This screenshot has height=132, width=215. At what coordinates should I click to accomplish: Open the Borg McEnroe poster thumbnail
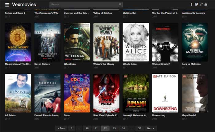(195, 42)
